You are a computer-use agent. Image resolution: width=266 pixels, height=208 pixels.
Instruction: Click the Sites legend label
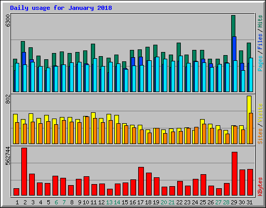click(x=260, y=136)
